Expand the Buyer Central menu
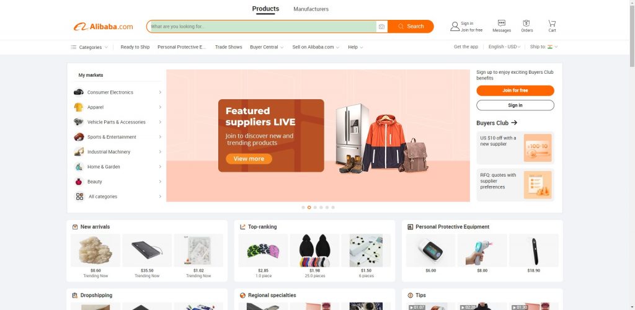Screen dimensions: 635x310 (x=267, y=47)
